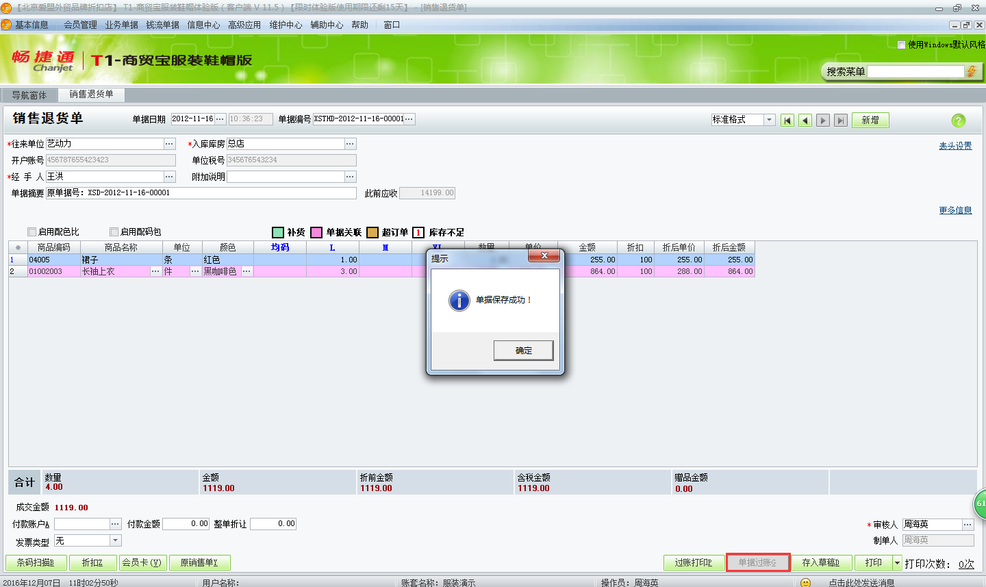Click 折扣 button at bottom

(x=93, y=563)
